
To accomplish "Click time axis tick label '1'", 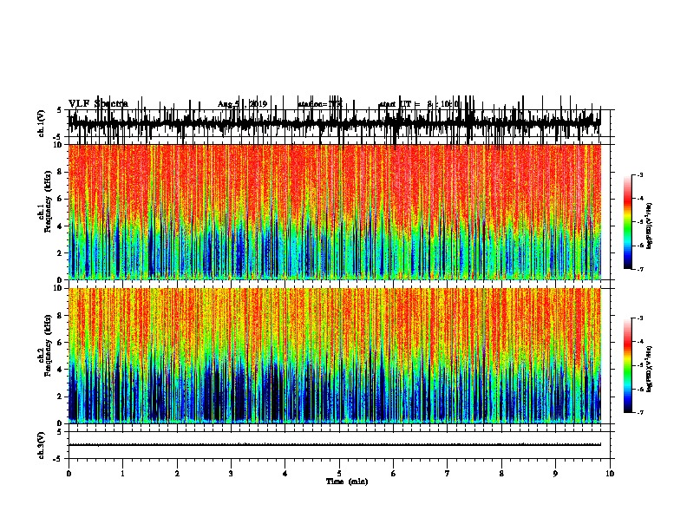I will [x=123, y=474].
